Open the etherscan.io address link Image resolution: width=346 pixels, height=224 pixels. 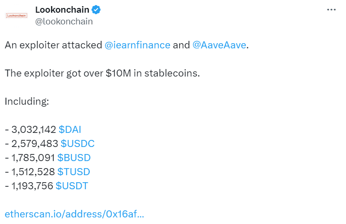[x=74, y=214]
